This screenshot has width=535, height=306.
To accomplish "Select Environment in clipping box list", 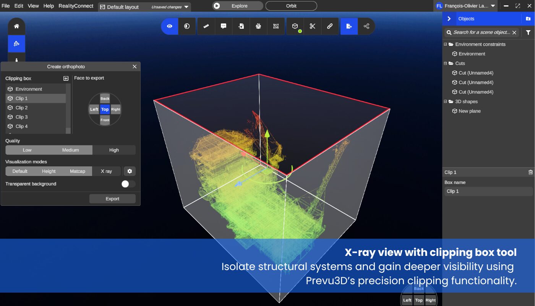I will point(36,89).
